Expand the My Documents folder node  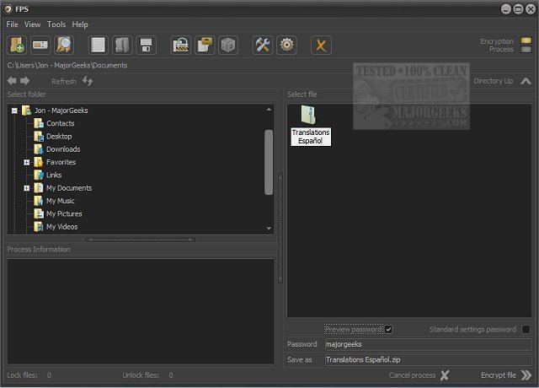27,188
